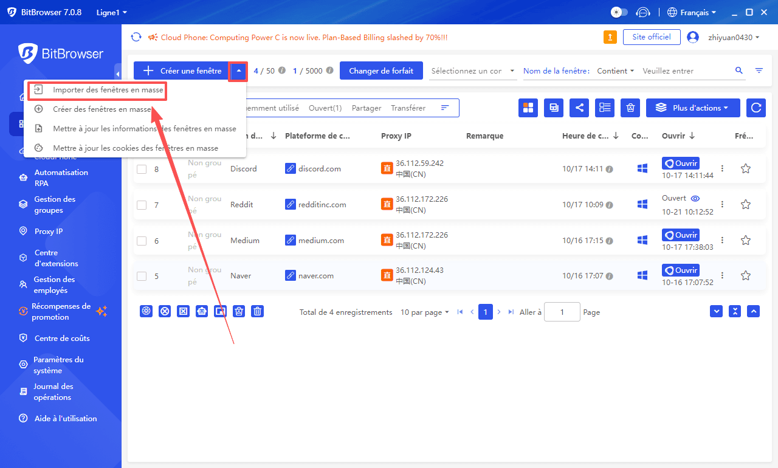Open the Site officiel link
The height and width of the screenshot is (468, 778).
652,36
